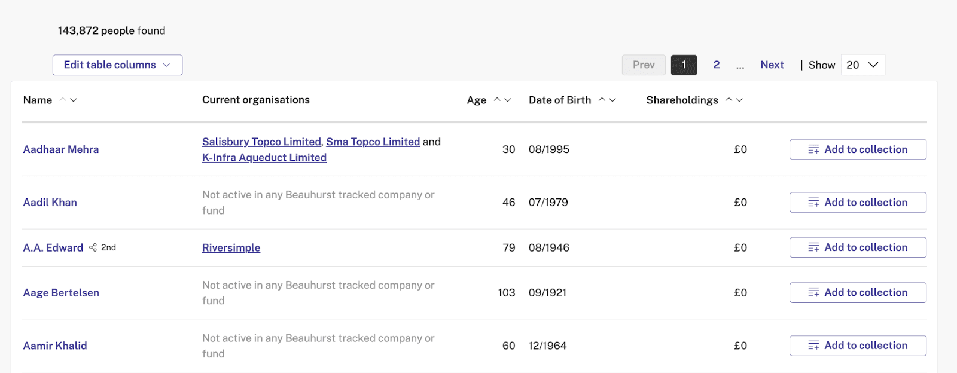
Task: Open Aadil Khan's profile
Action: tap(50, 203)
